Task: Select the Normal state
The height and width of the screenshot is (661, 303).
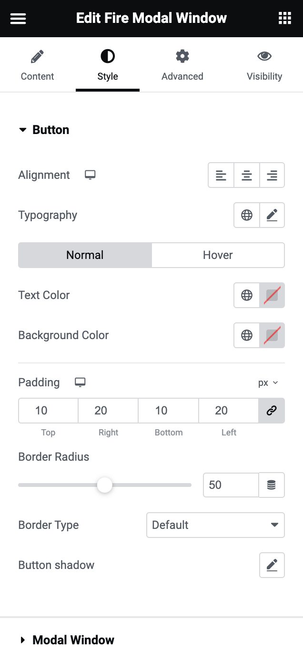Action: tap(85, 255)
